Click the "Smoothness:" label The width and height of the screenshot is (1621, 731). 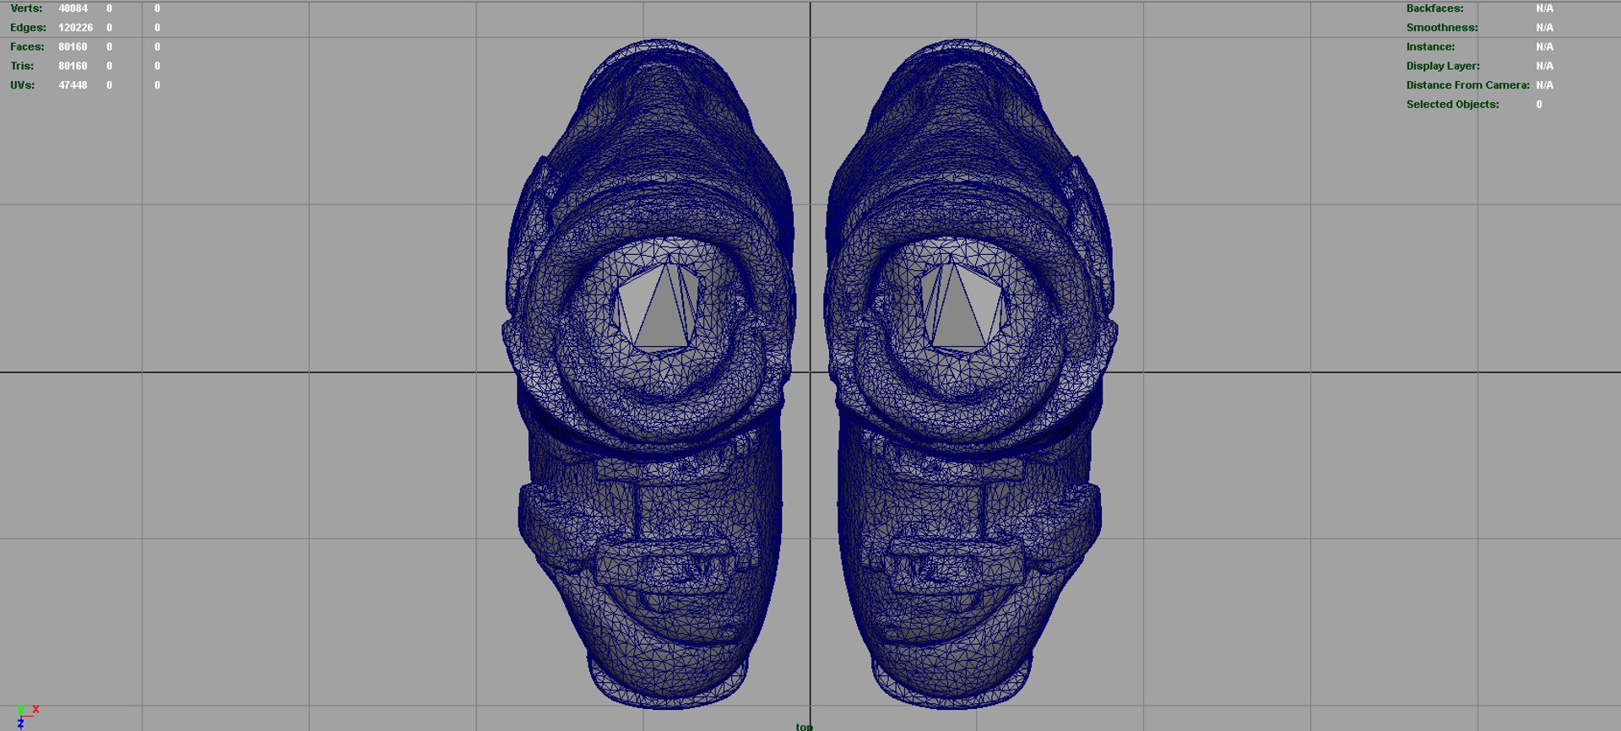pos(1442,28)
